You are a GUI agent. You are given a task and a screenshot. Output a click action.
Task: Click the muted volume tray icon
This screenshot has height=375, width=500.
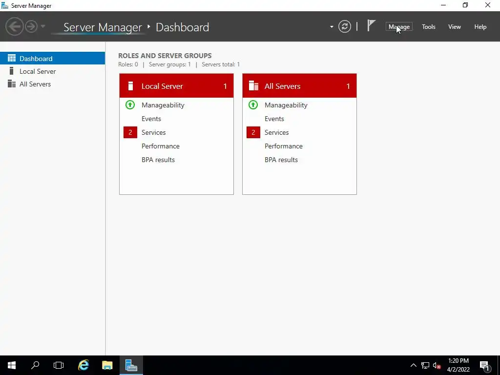coord(437,365)
